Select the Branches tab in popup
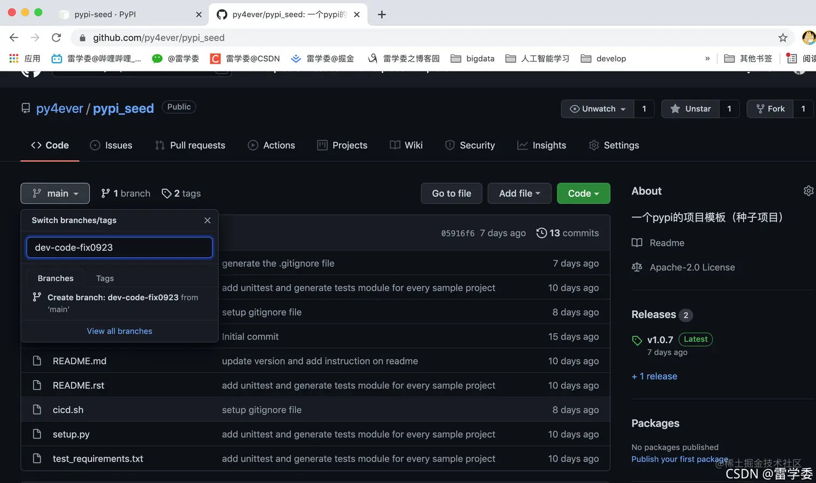Viewport: 816px width, 483px height. click(x=56, y=278)
